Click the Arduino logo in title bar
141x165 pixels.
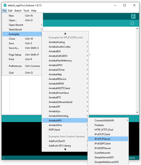coord(5,5)
